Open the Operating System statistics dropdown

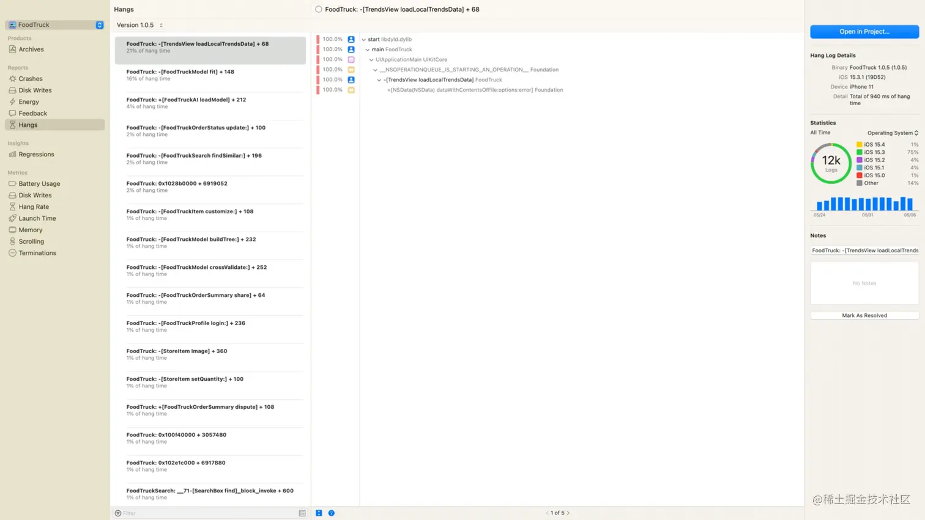tap(893, 133)
